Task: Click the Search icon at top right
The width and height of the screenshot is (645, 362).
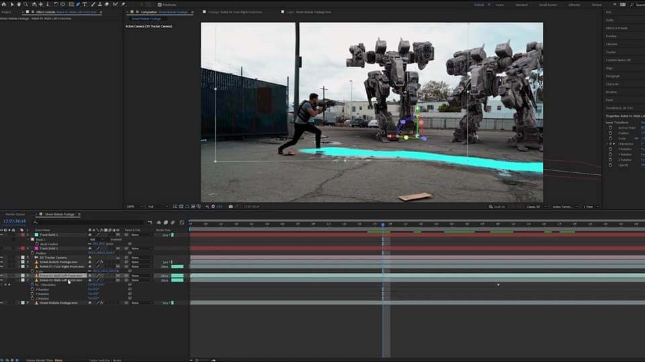Action: [632, 5]
